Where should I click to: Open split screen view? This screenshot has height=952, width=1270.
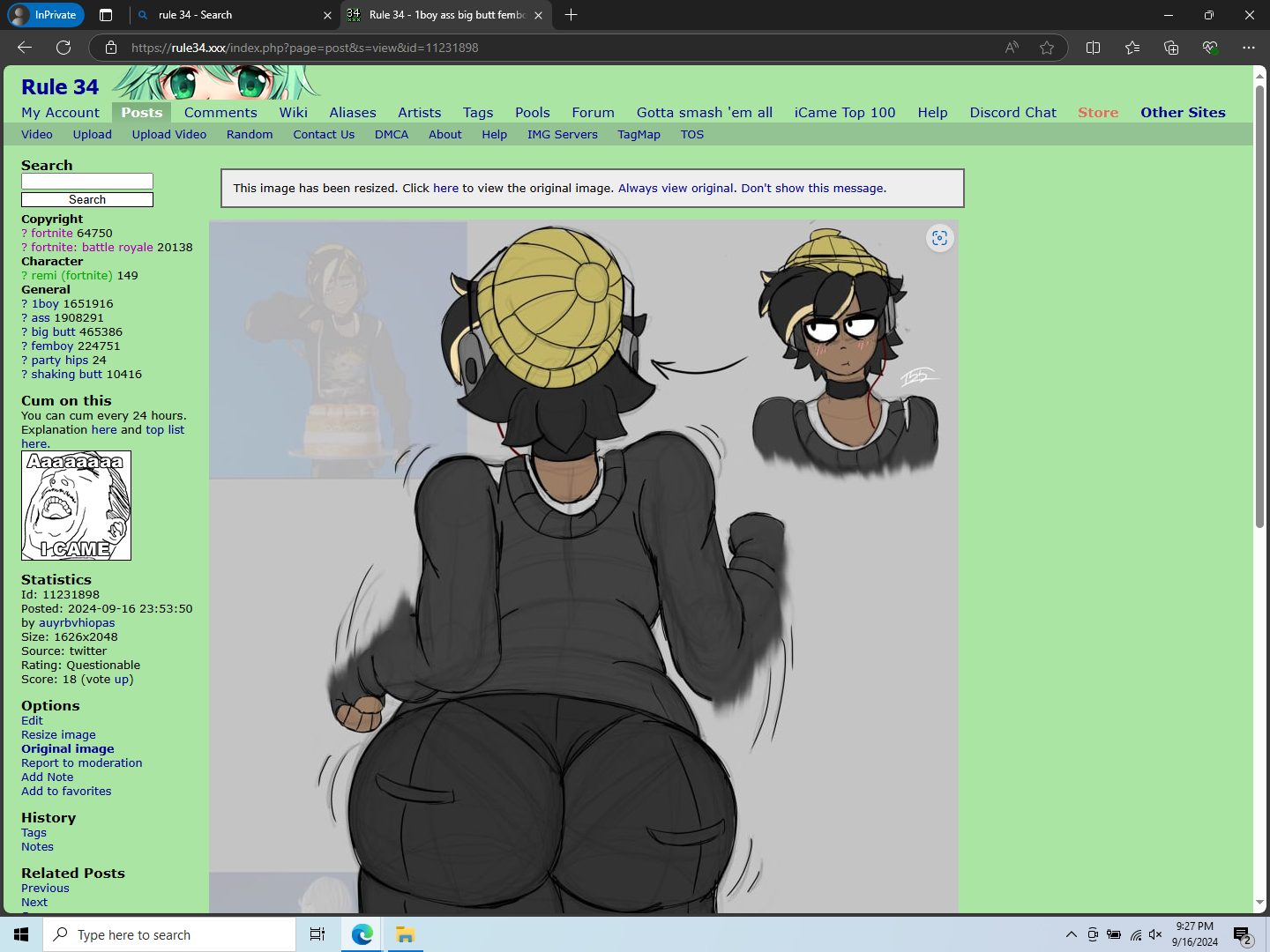click(x=1094, y=48)
